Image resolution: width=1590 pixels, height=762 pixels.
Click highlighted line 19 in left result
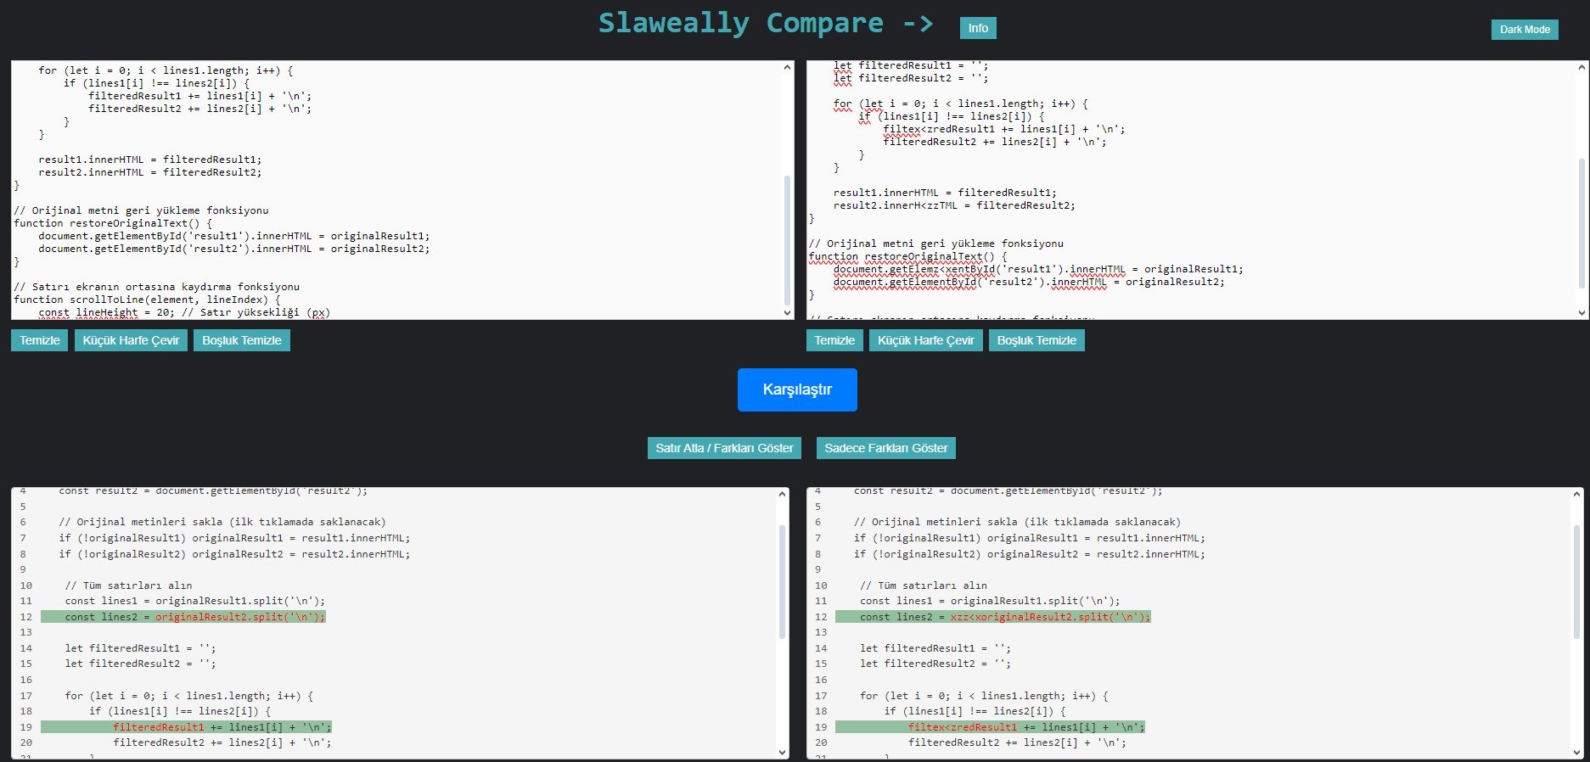tap(186, 727)
